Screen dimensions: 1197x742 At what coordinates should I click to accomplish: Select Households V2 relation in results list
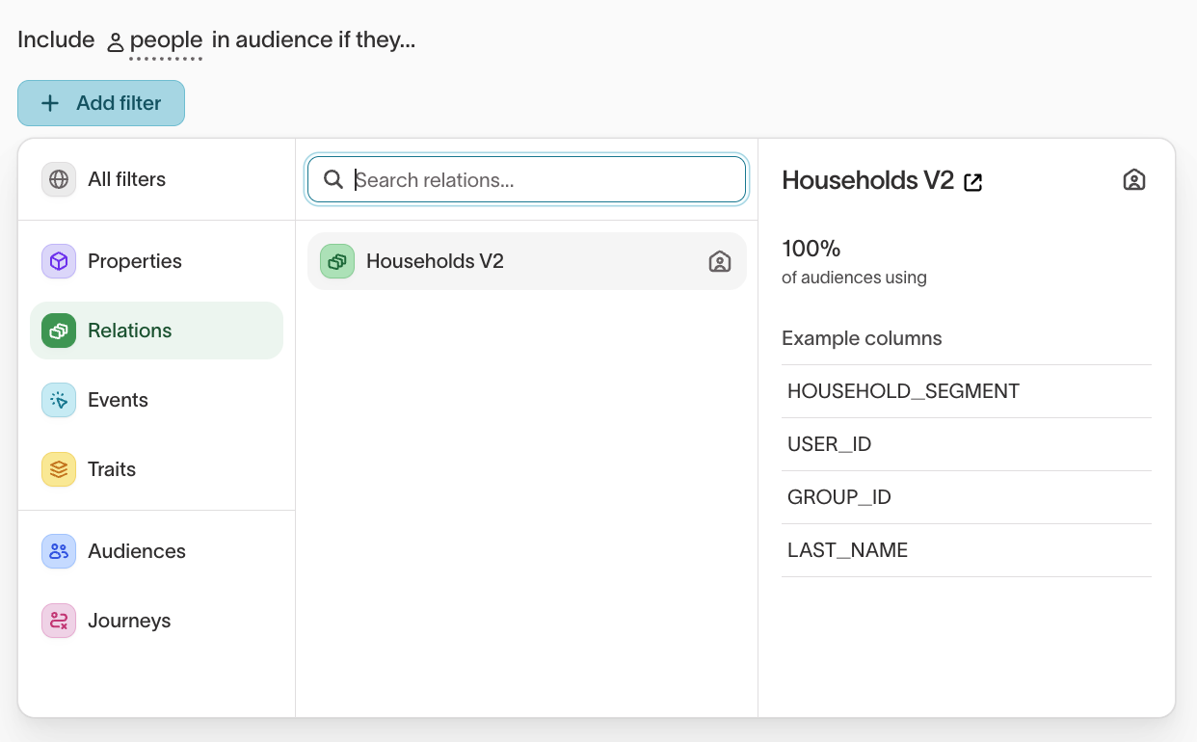tap(435, 261)
